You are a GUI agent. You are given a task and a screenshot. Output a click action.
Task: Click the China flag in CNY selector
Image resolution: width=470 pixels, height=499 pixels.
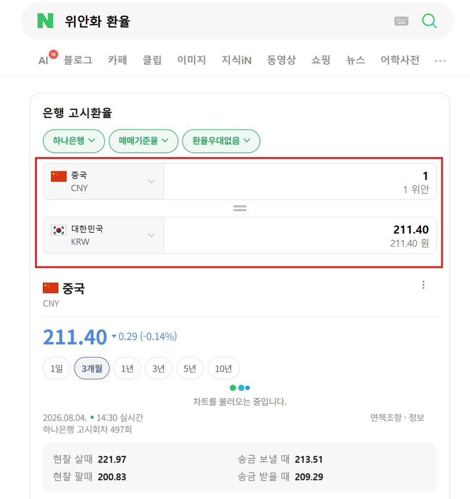pos(58,177)
